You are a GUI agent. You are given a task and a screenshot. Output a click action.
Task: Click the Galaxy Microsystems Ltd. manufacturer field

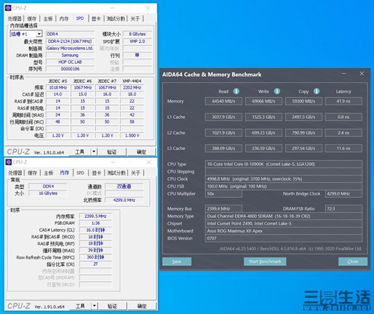pos(70,48)
